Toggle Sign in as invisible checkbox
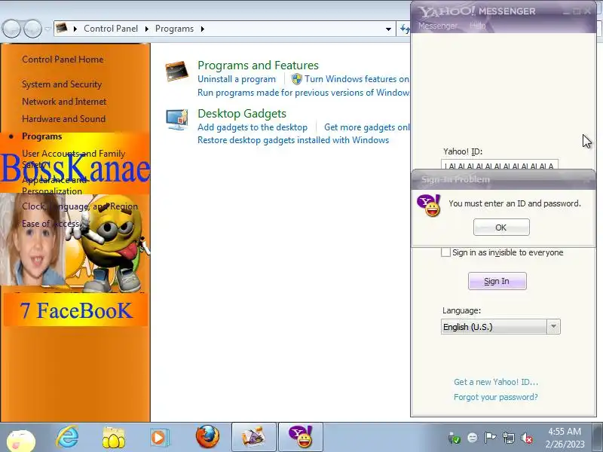This screenshot has width=603, height=452. pyautogui.click(x=445, y=252)
